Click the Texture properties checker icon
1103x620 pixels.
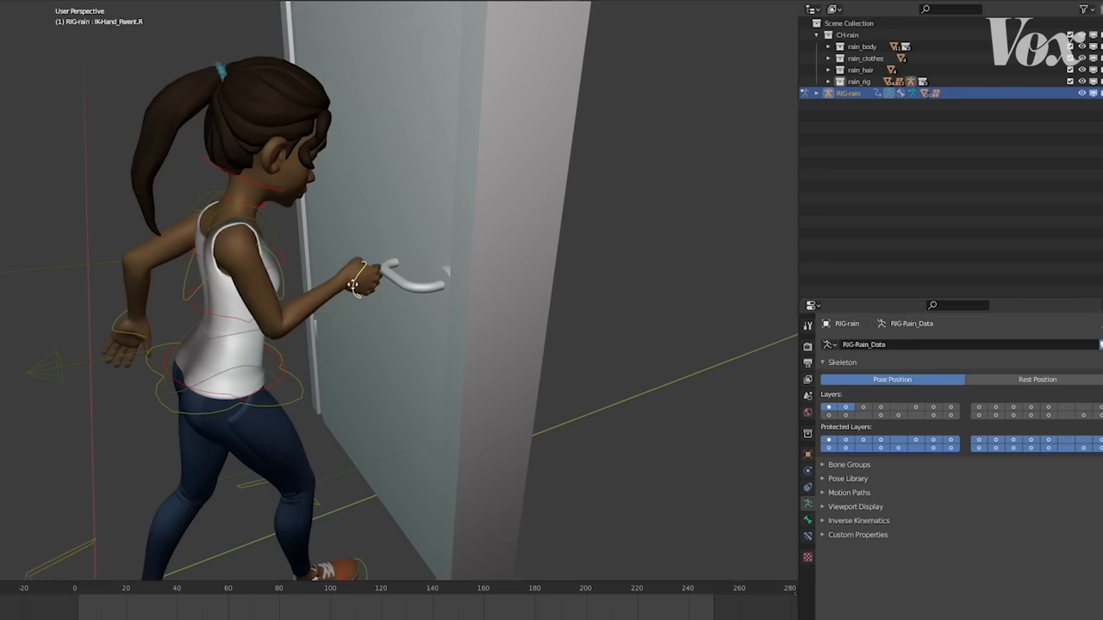807,557
